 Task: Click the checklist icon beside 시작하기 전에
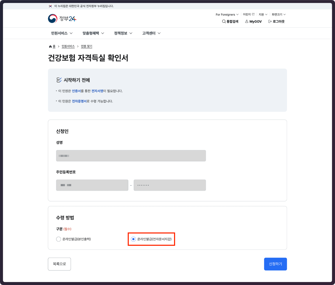[59, 80]
